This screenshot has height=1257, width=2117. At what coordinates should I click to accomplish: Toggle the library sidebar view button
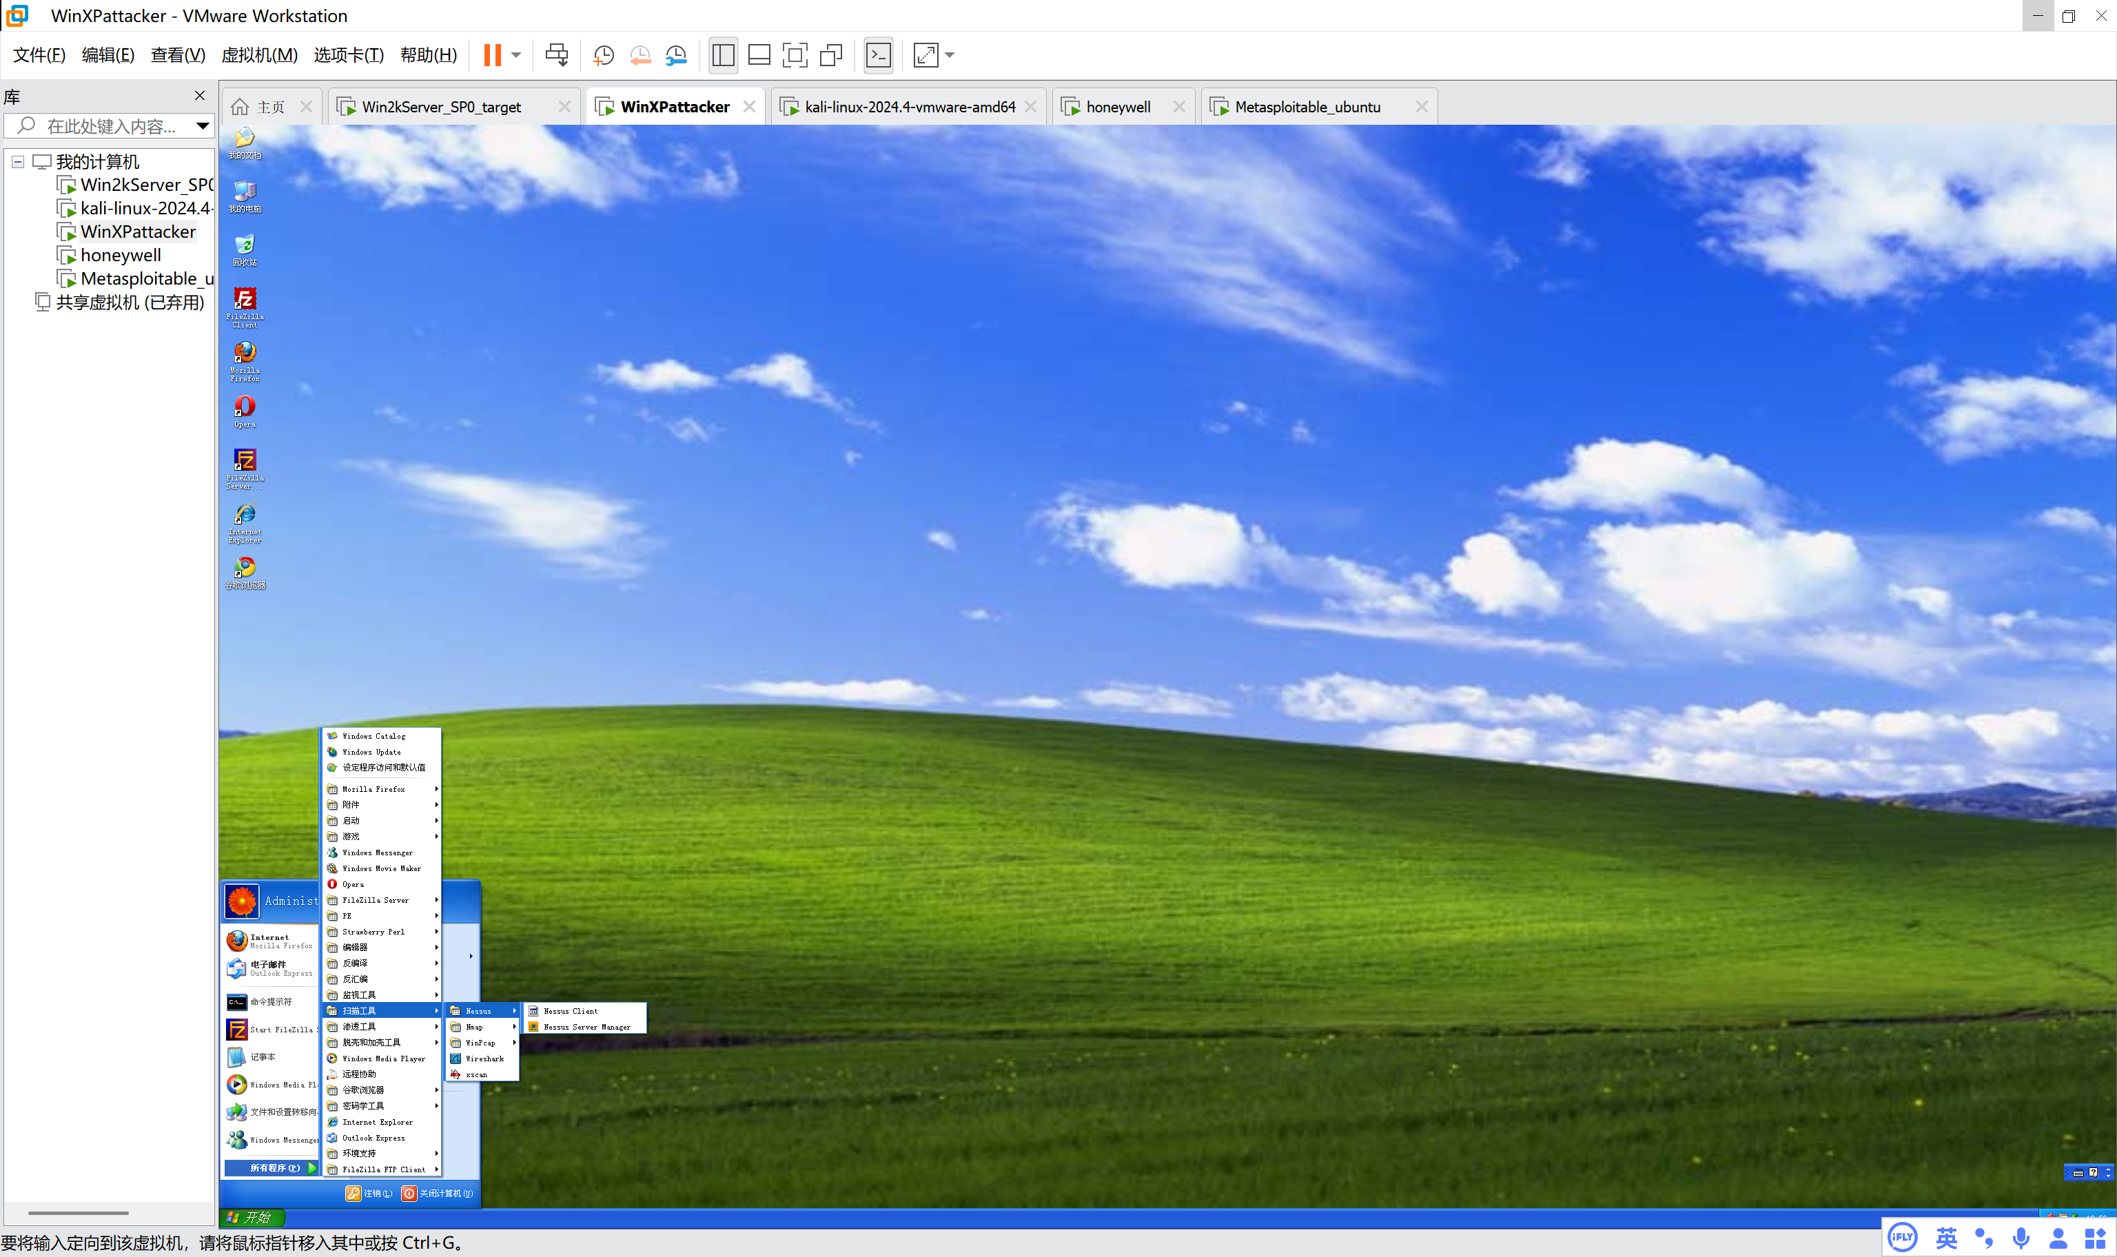point(723,56)
